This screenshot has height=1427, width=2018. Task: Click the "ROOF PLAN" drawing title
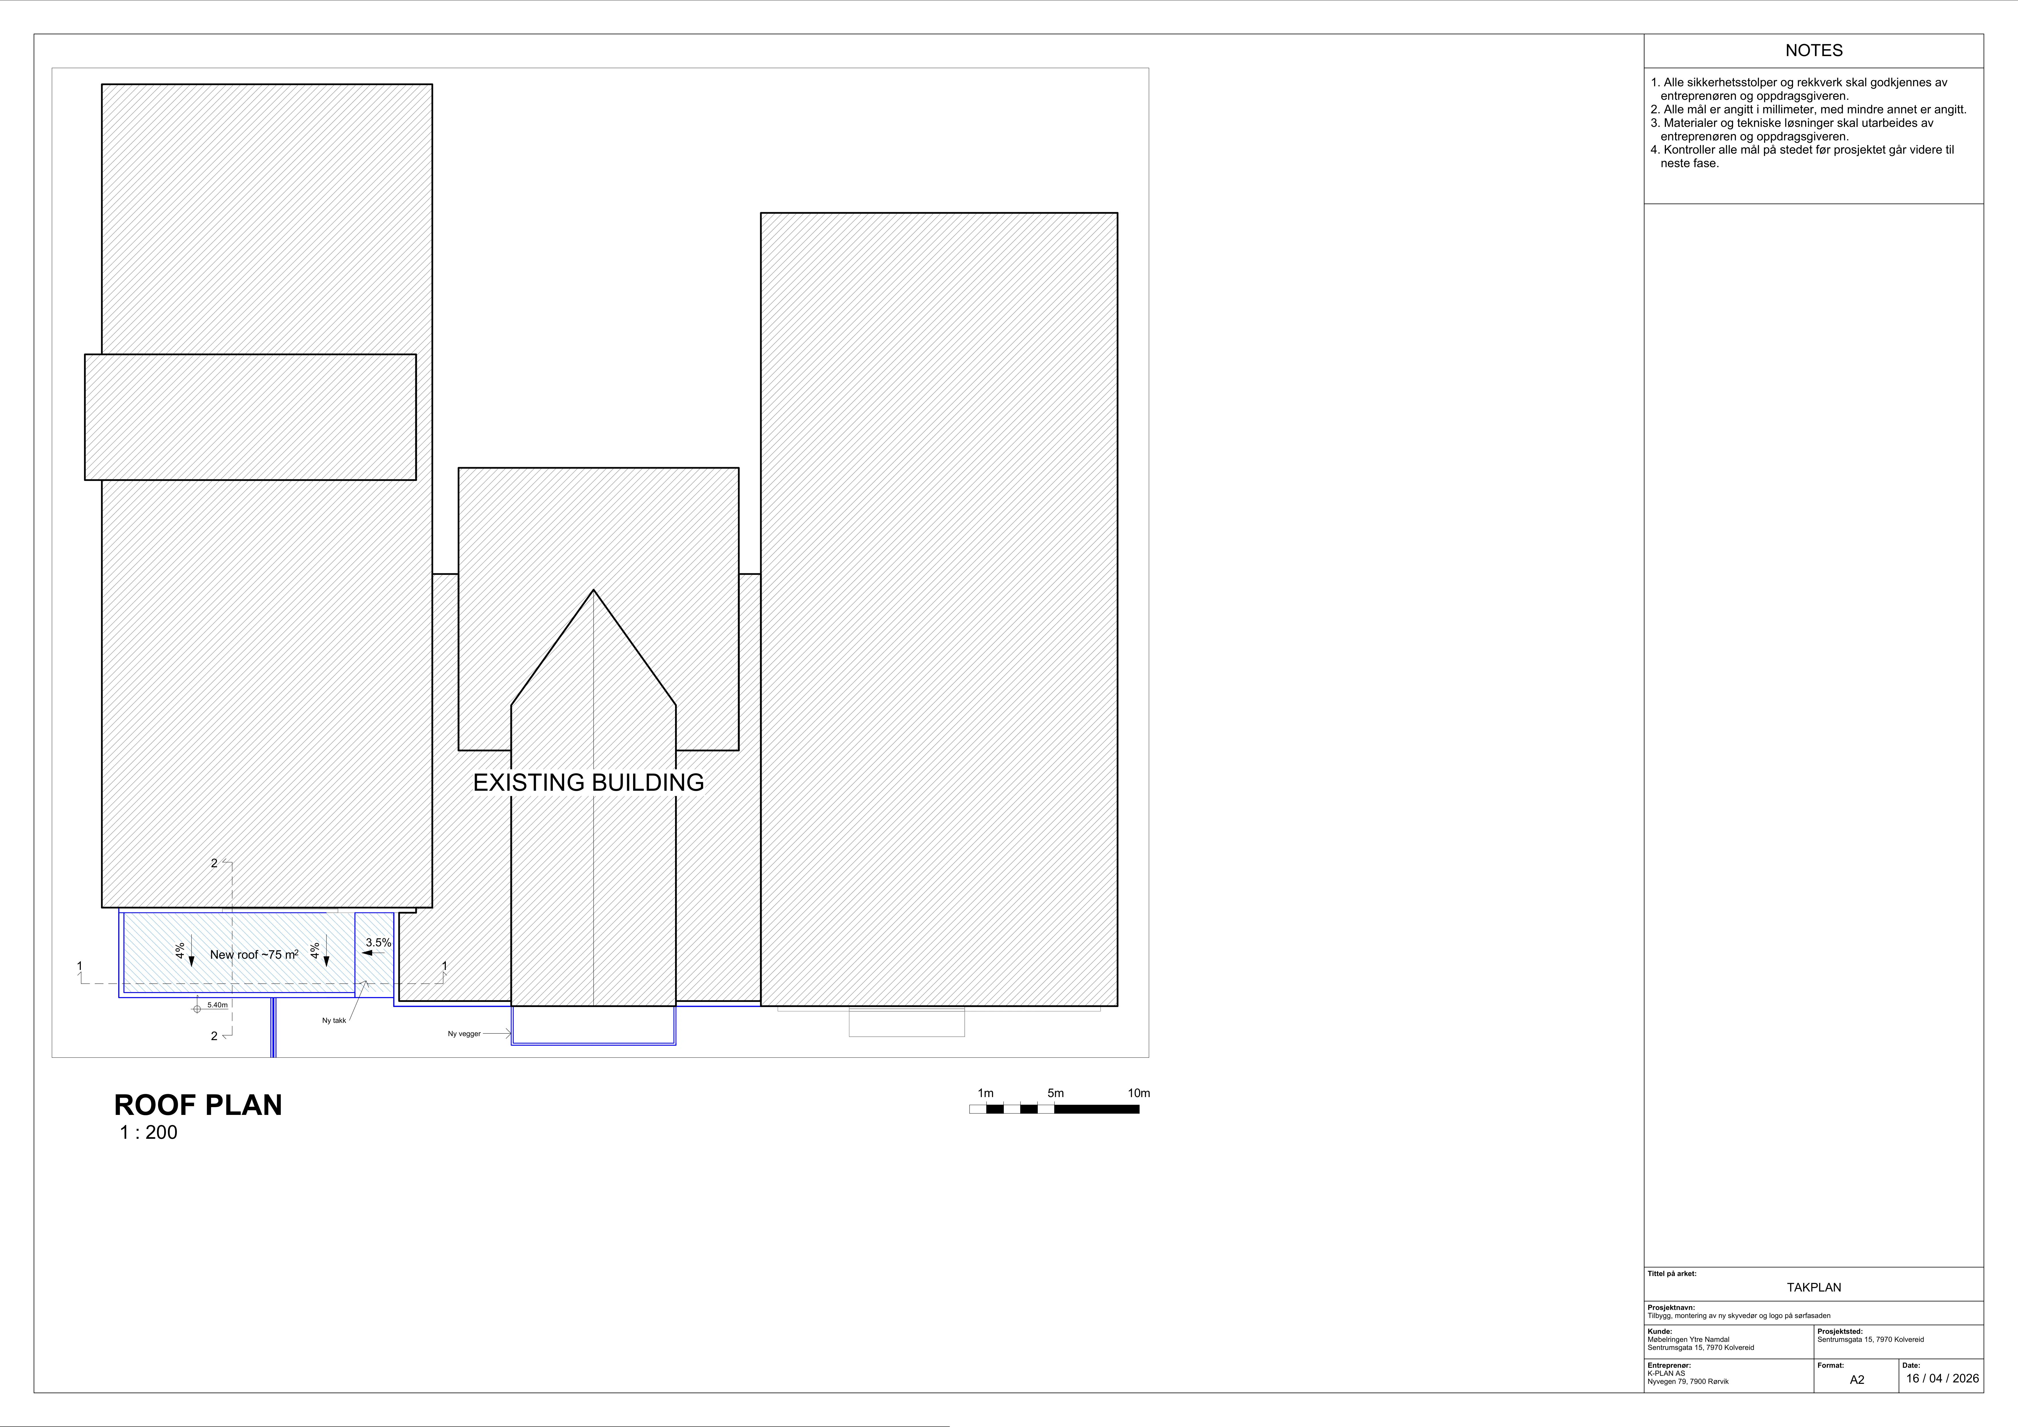coord(199,1105)
